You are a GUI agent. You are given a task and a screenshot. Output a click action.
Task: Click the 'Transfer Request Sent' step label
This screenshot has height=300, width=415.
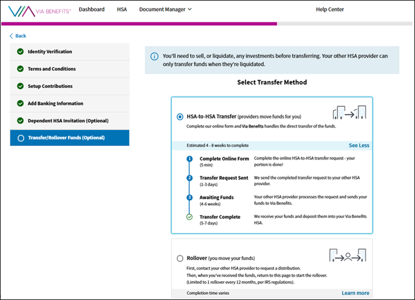coord(224,178)
